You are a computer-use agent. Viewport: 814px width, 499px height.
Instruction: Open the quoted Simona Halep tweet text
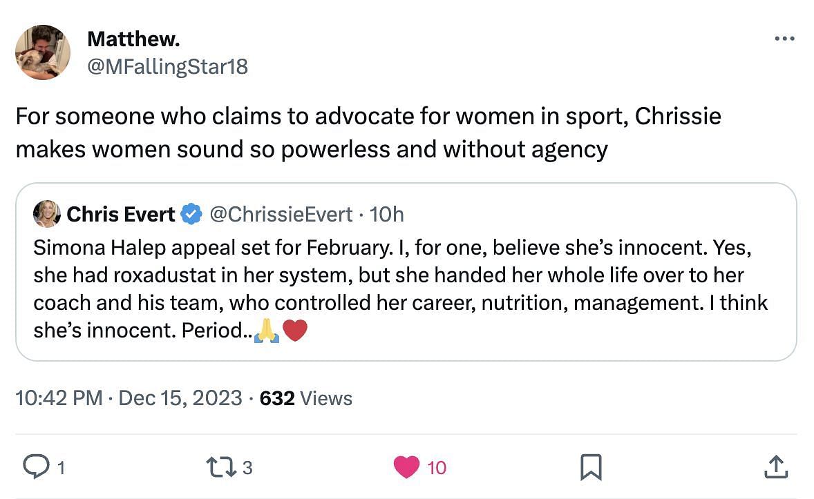click(x=401, y=290)
